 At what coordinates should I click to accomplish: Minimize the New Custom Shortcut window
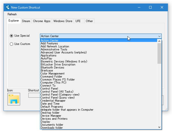(139, 7)
